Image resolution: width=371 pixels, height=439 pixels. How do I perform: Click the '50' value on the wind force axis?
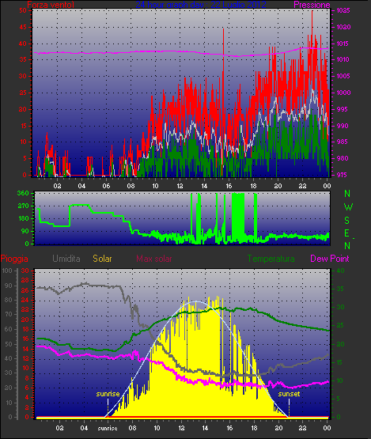pyautogui.click(x=23, y=10)
